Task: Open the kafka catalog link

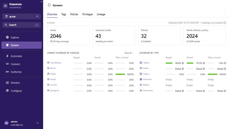Action: tap(53, 74)
